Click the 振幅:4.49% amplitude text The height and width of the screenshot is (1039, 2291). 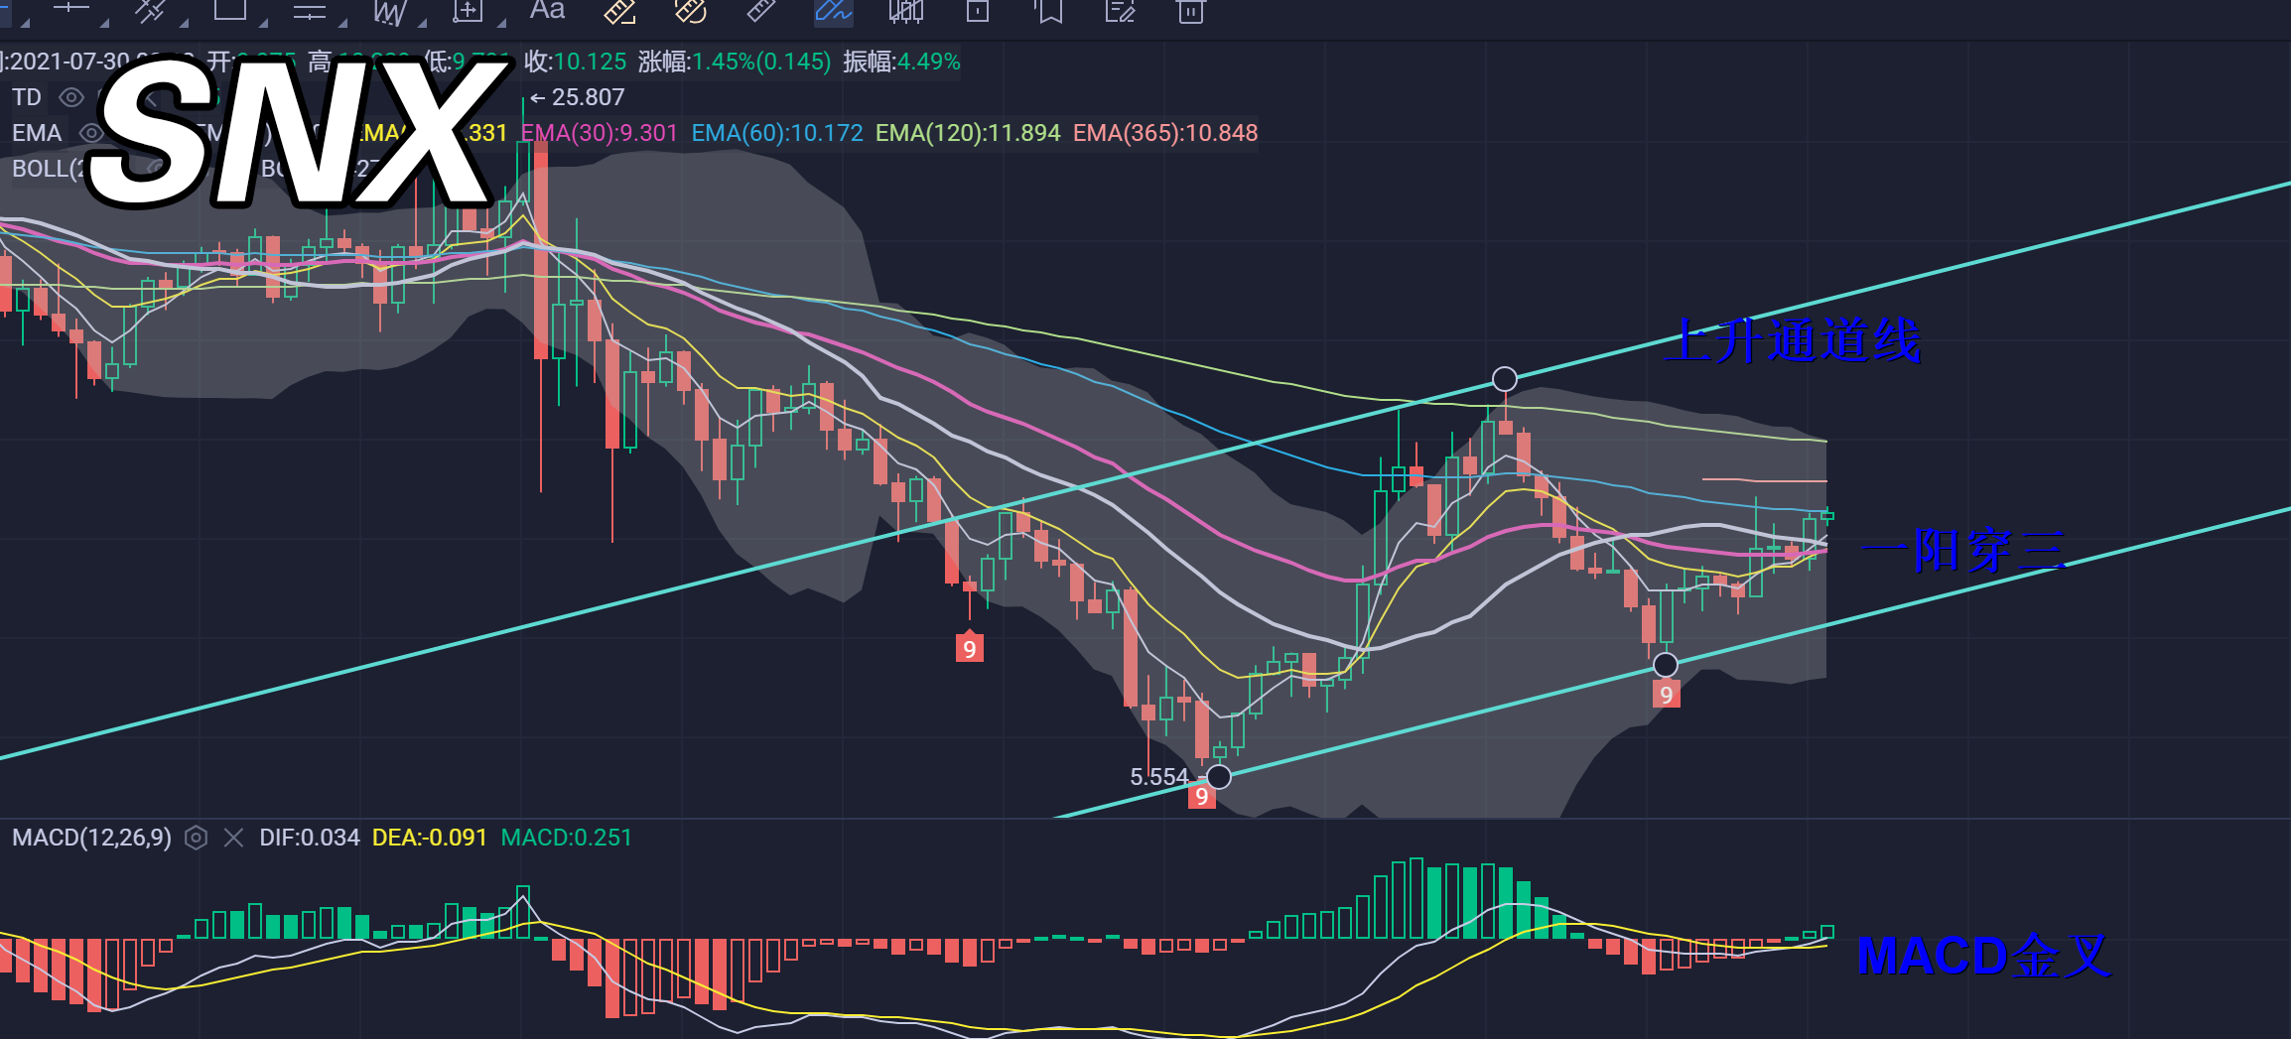(x=902, y=62)
